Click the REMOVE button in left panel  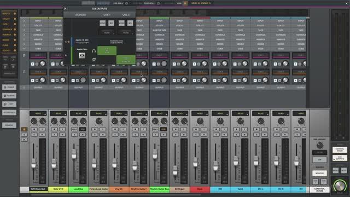(9, 96)
